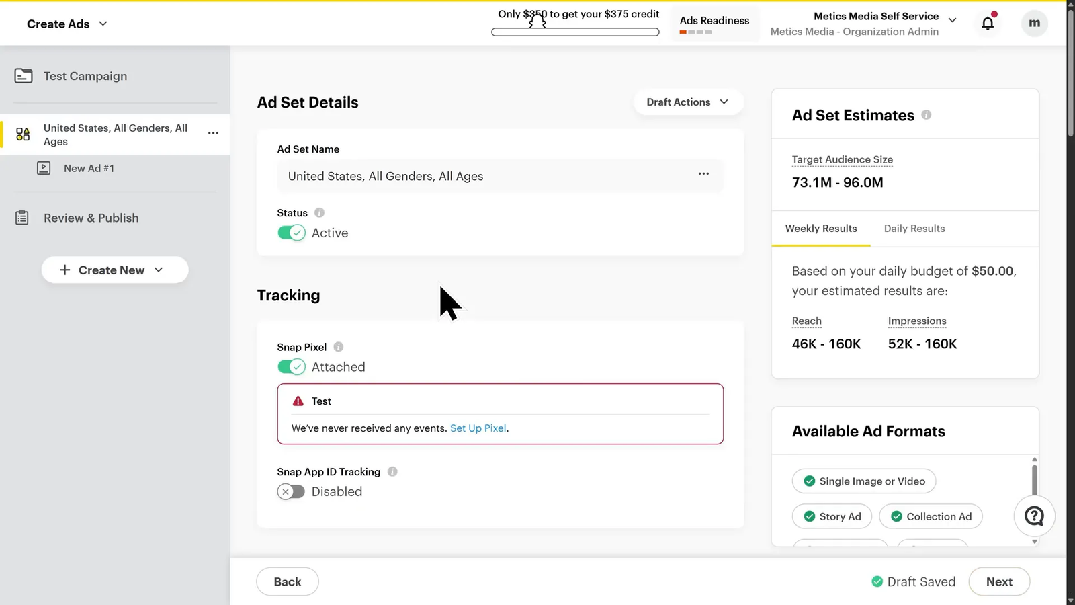
Task: Click the Collection Ad check icon
Action: (x=896, y=516)
